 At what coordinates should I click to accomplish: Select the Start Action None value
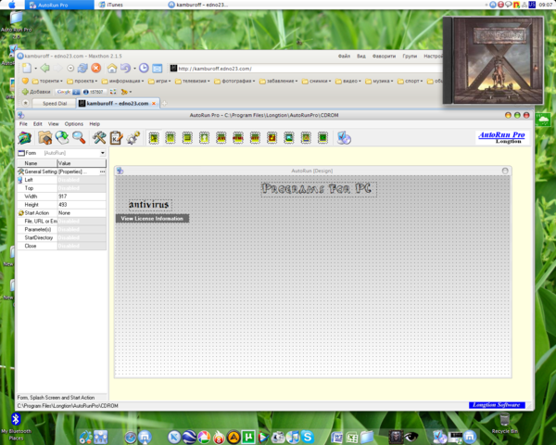tap(82, 213)
